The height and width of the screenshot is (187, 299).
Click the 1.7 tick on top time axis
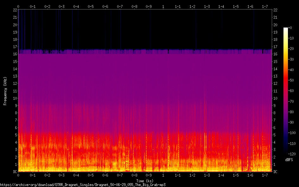[265, 6]
